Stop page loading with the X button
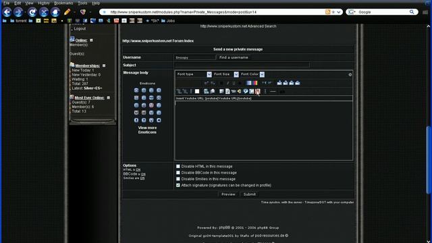The width and height of the screenshot is (432, 243). tap(43, 12)
